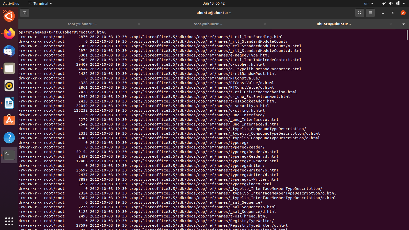
Task: Click the t-oslThread.html path
Action: coord(198,216)
